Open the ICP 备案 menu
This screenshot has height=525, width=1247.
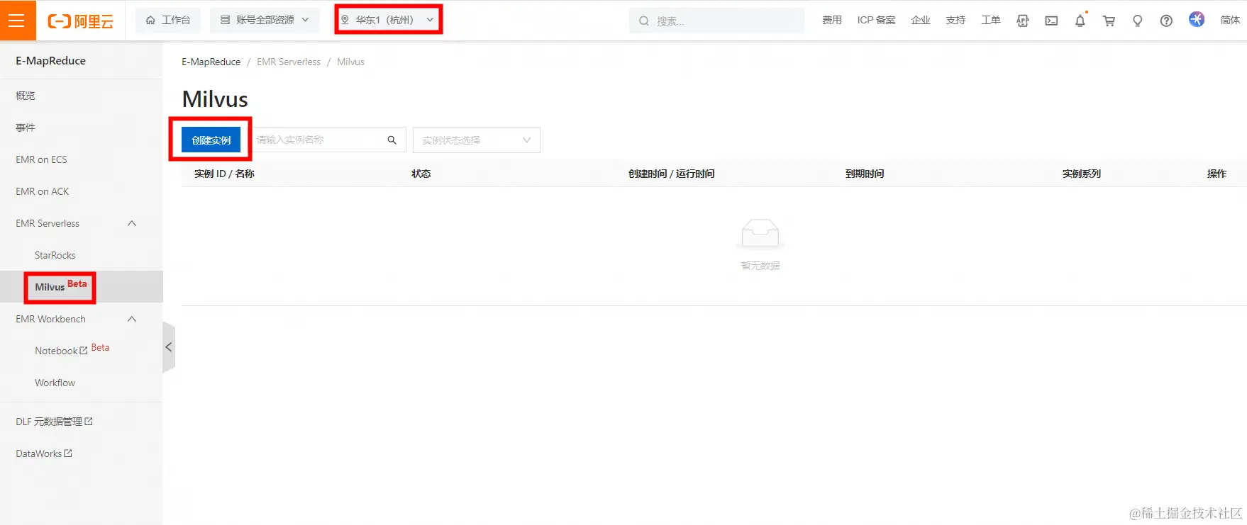pyautogui.click(x=876, y=21)
